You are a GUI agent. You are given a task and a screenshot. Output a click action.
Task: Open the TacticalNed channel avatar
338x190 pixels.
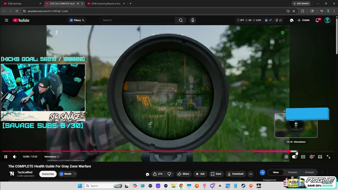[12, 174]
